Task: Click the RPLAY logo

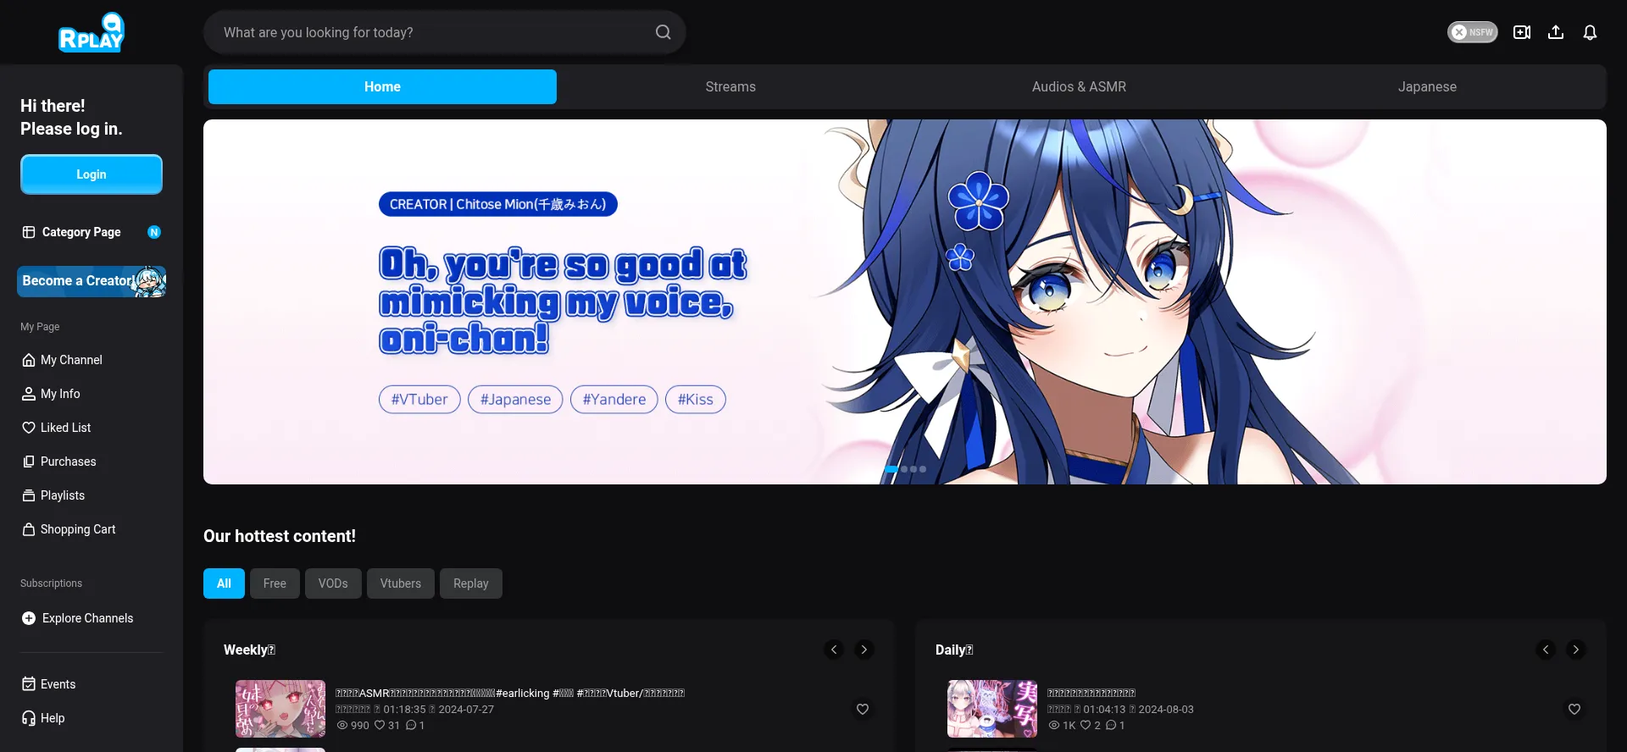Action: [92, 32]
